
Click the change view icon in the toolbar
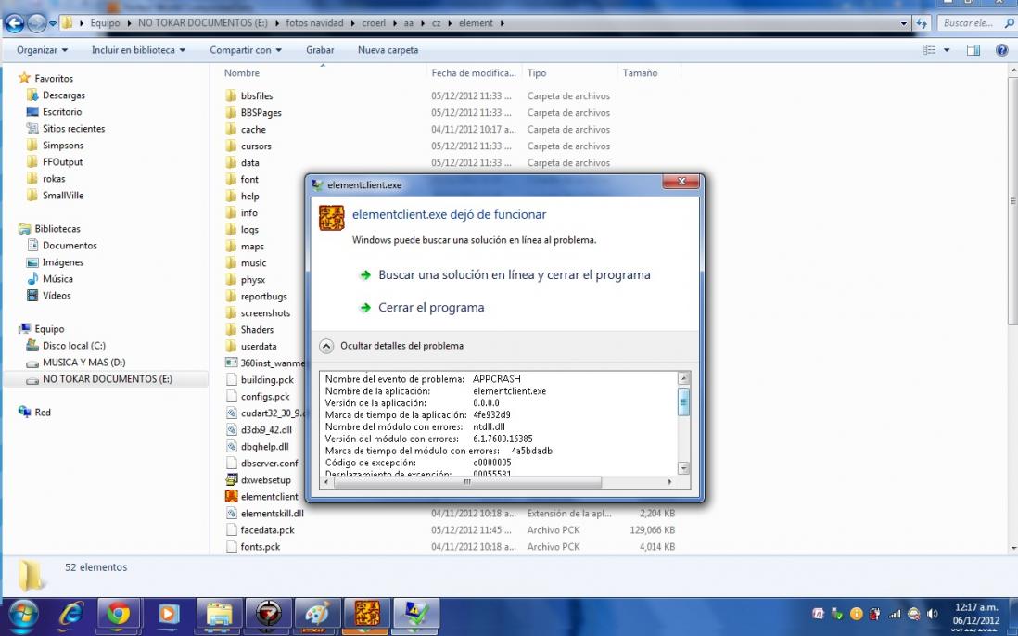click(x=930, y=50)
